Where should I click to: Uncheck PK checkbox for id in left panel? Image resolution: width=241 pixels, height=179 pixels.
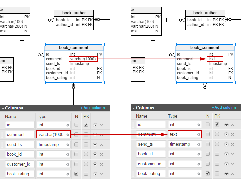click(86, 125)
